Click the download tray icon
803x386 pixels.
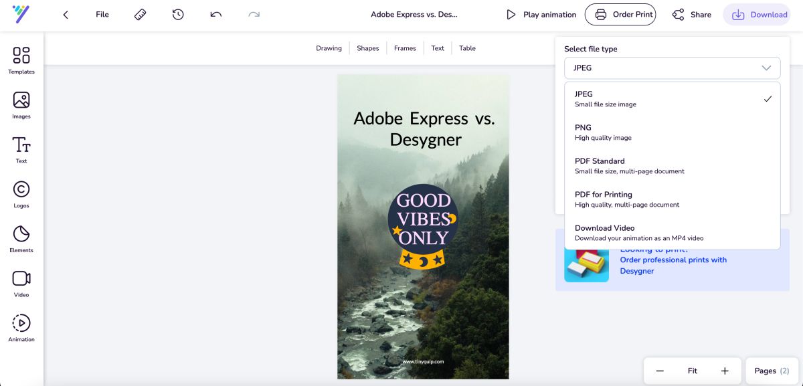tap(738, 14)
